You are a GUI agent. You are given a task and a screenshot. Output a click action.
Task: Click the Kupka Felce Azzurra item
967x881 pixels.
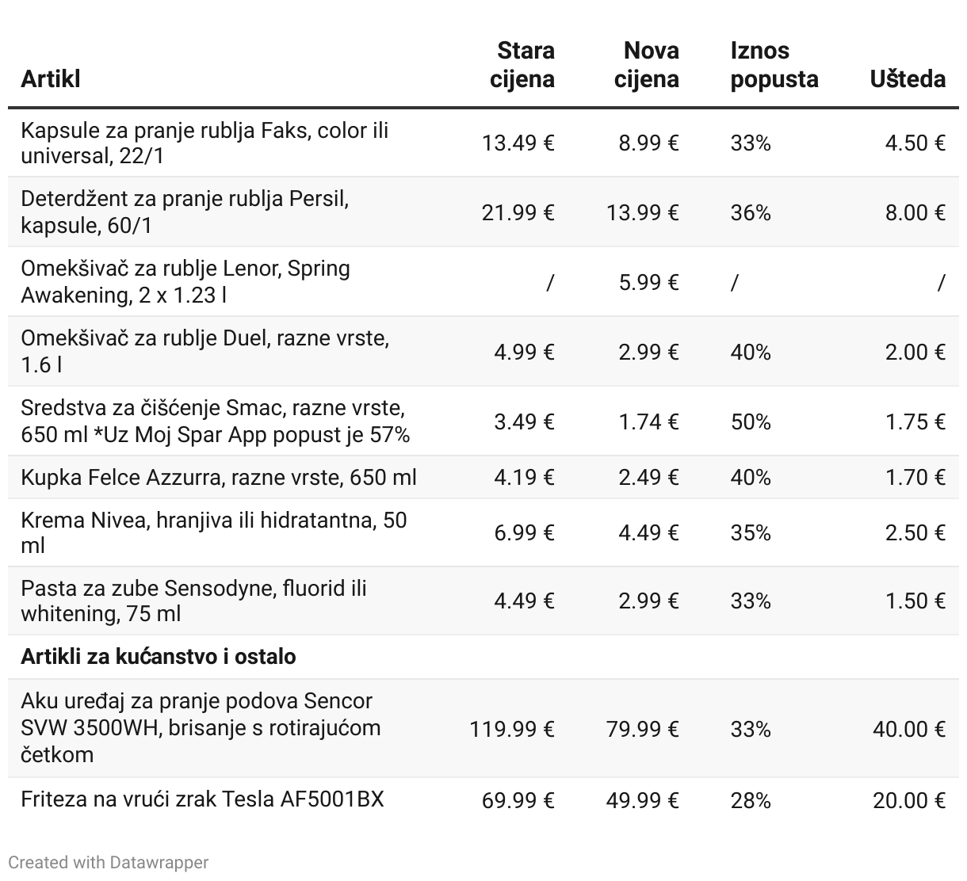[219, 477]
